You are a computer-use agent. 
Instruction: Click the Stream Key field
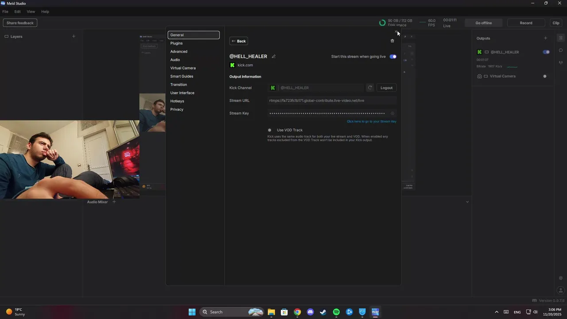click(x=332, y=113)
